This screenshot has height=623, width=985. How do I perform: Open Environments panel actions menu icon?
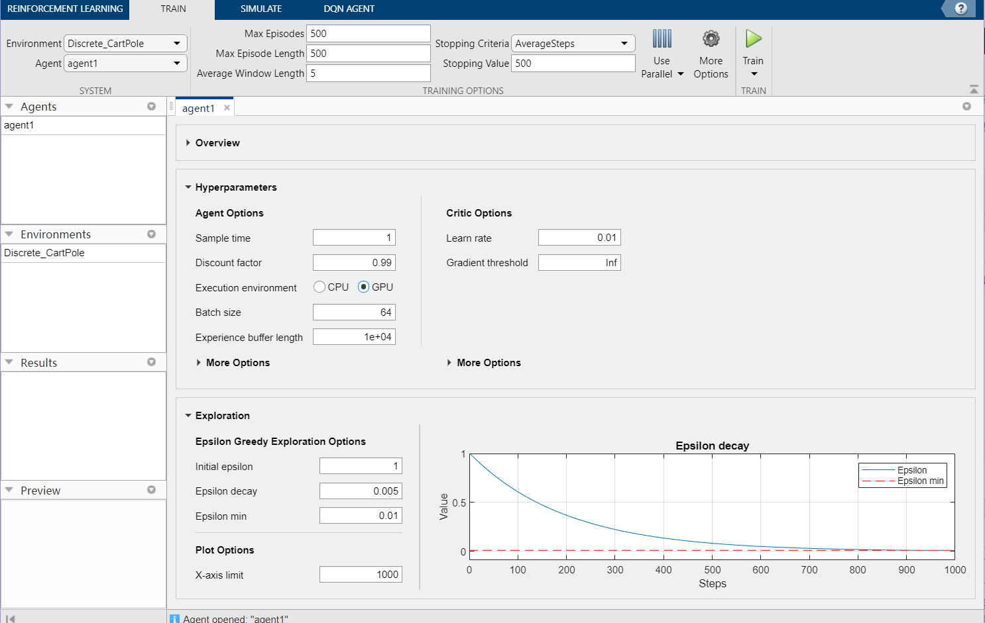[151, 234]
